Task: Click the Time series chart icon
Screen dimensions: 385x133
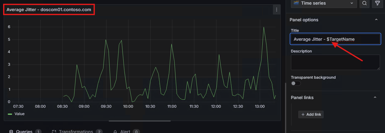Action: (296, 3)
